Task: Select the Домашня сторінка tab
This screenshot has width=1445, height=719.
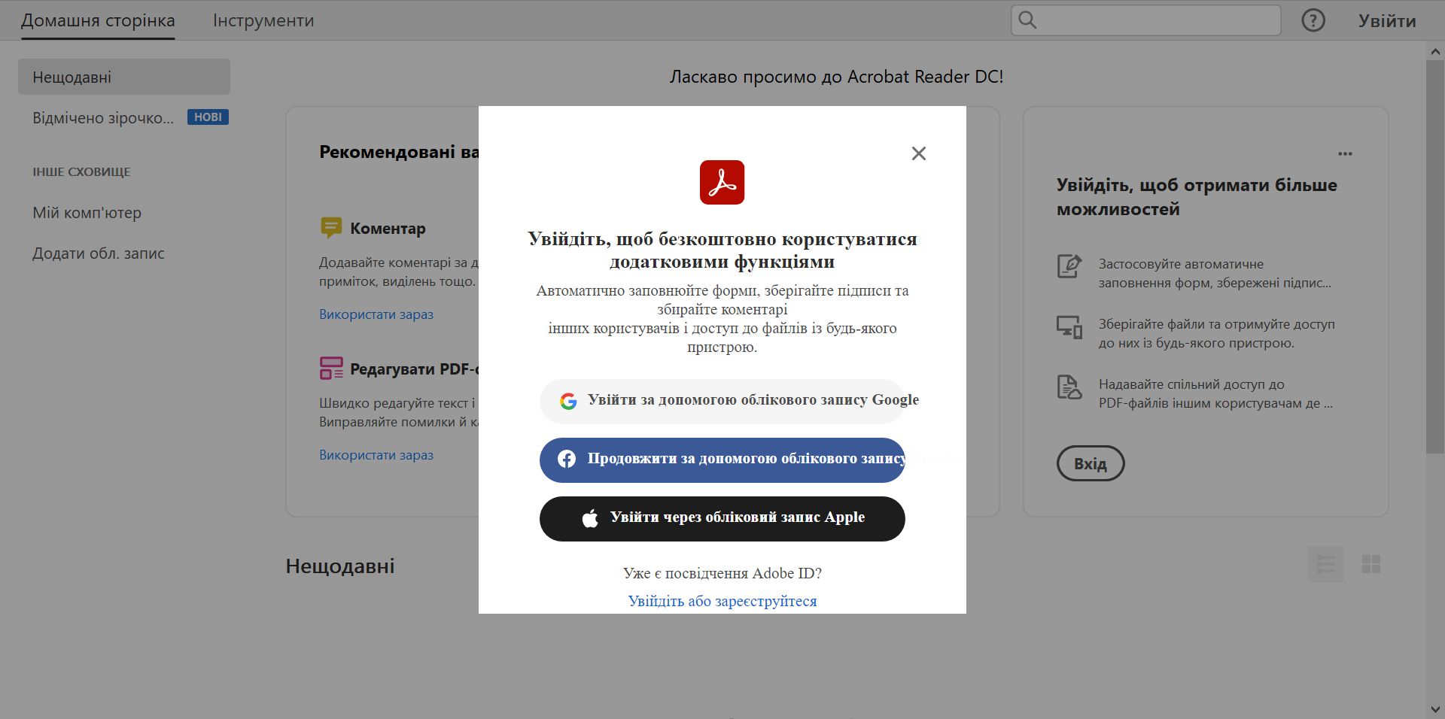Action: click(x=97, y=20)
